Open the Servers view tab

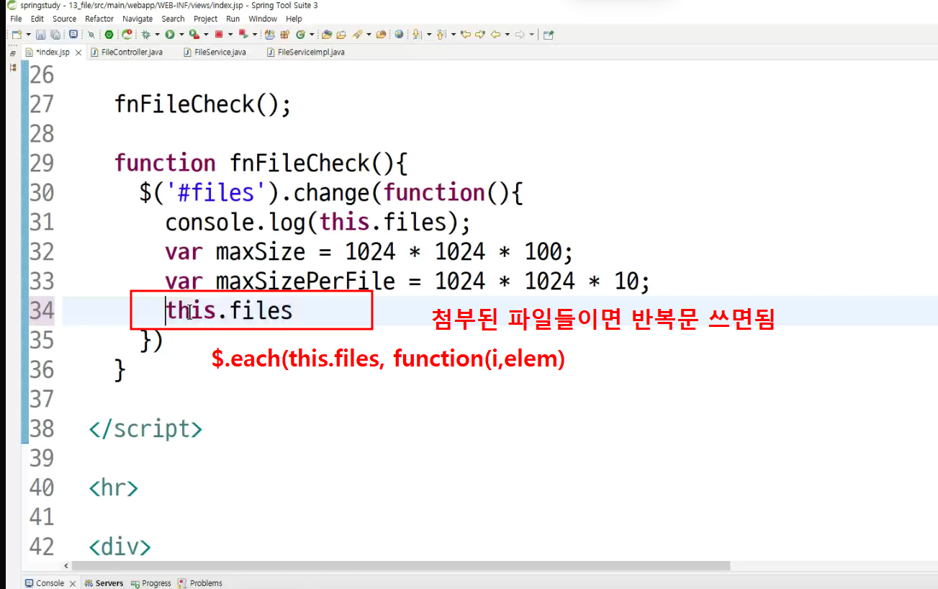[x=104, y=583]
